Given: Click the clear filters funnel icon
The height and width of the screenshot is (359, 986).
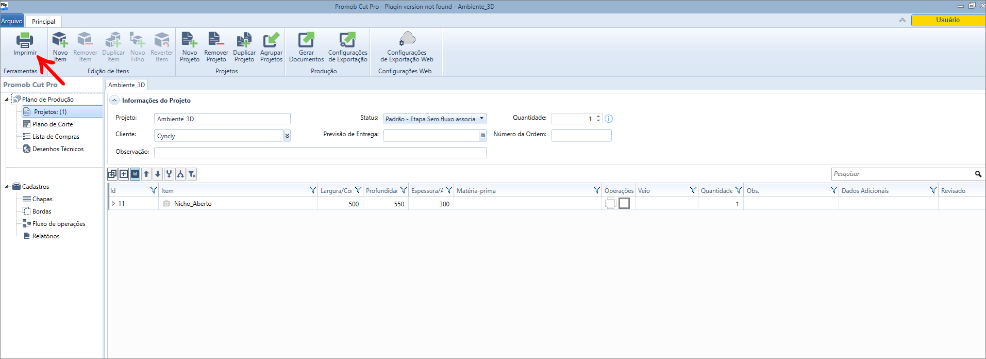Looking at the screenshot, I should [x=192, y=174].
